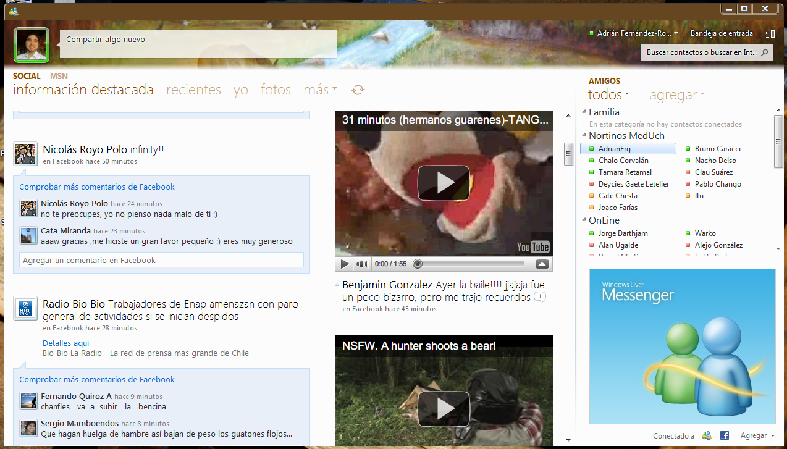Select the recientes tab
Screen dimensions: 787x449
coord(193,90)
